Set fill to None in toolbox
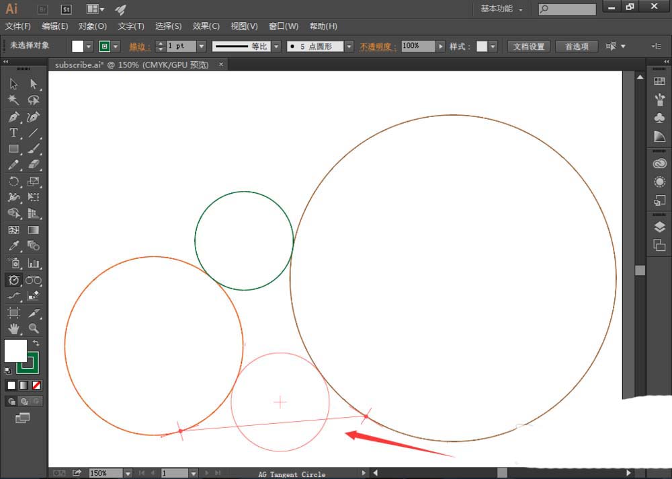The image size is (672, 479). (x=37, y=385)
